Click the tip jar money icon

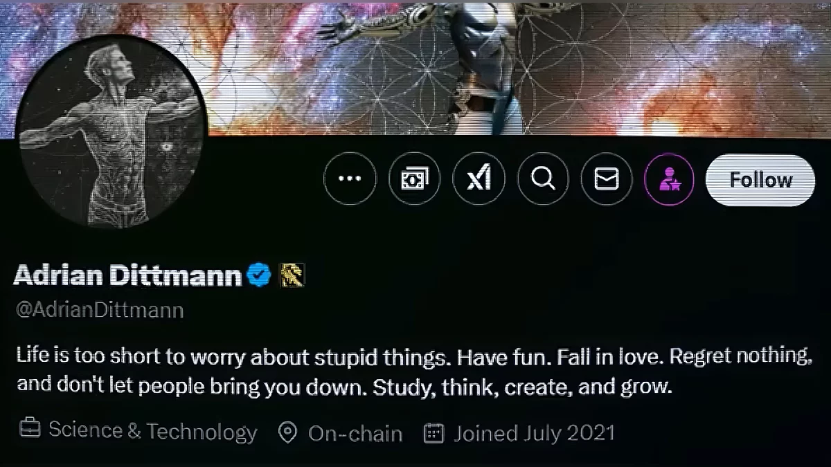coord(414,179)
